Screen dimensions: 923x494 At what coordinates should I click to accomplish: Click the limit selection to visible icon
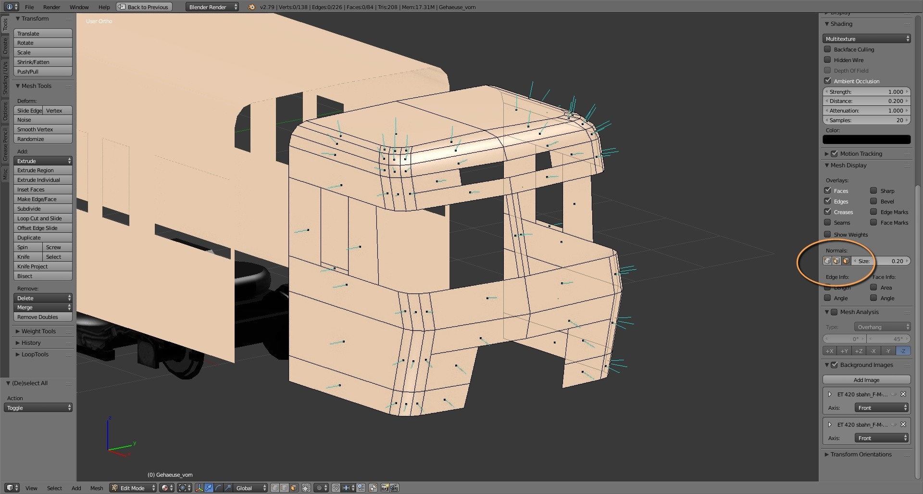coord(306,488)
